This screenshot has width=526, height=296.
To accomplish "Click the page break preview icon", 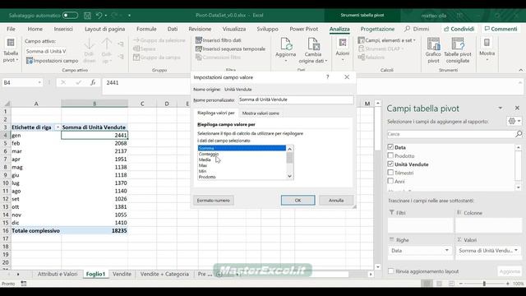I will click(451, 284).
